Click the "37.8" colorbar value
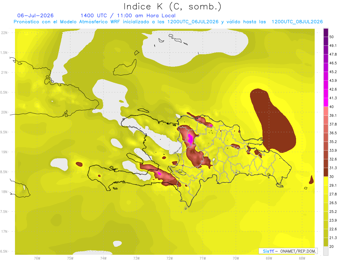 [333, 124]
